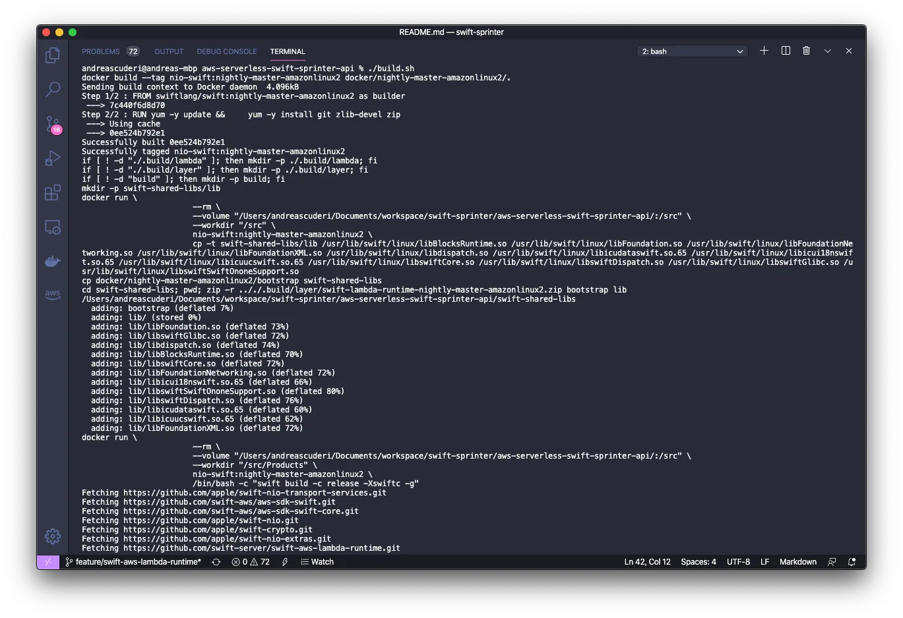The width and height of the screenshot is (903, 618).
Task: Open the Explorer view in activity bar
Action: [53, 55]
